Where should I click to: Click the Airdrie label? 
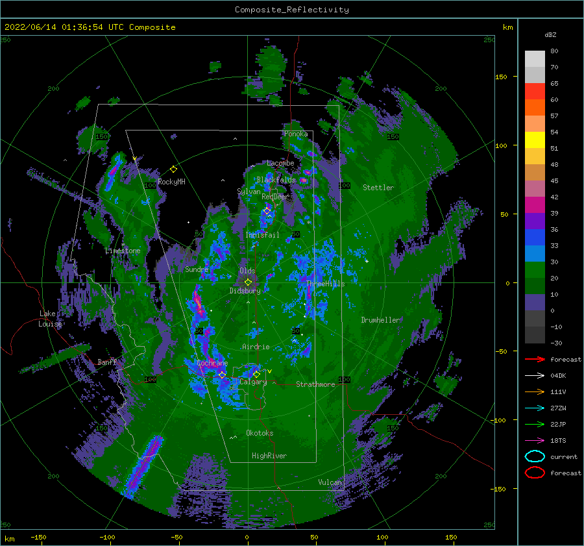click(256, 347)
